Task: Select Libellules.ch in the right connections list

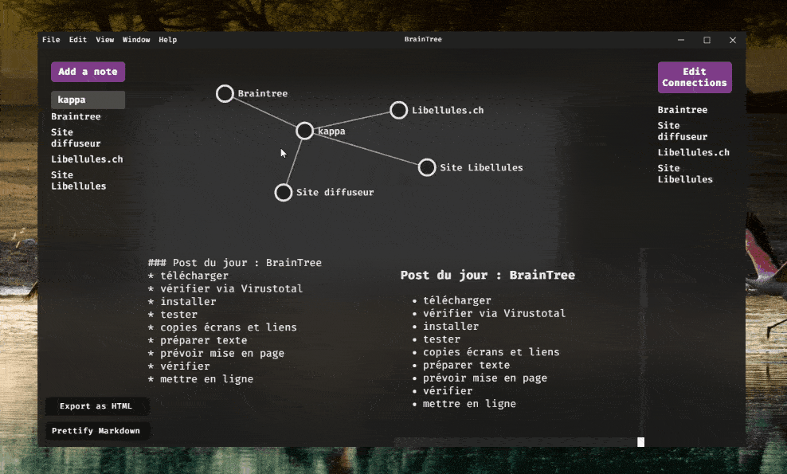Action: point(694,153)
